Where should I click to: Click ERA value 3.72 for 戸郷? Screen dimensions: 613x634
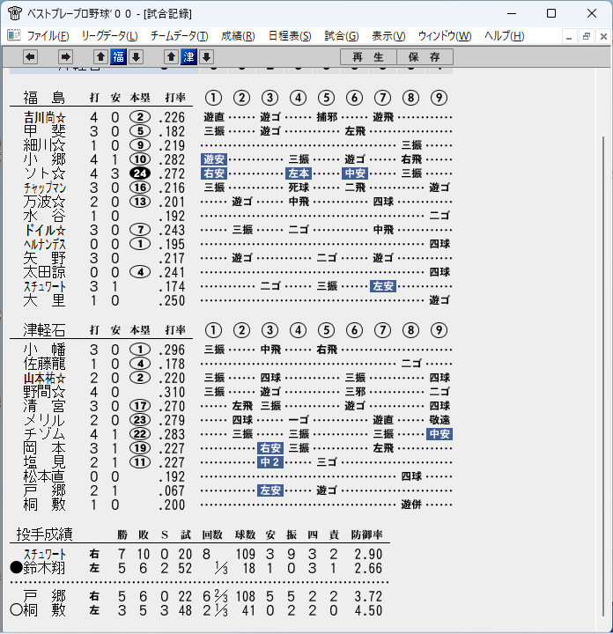click(x=368, y=597)
